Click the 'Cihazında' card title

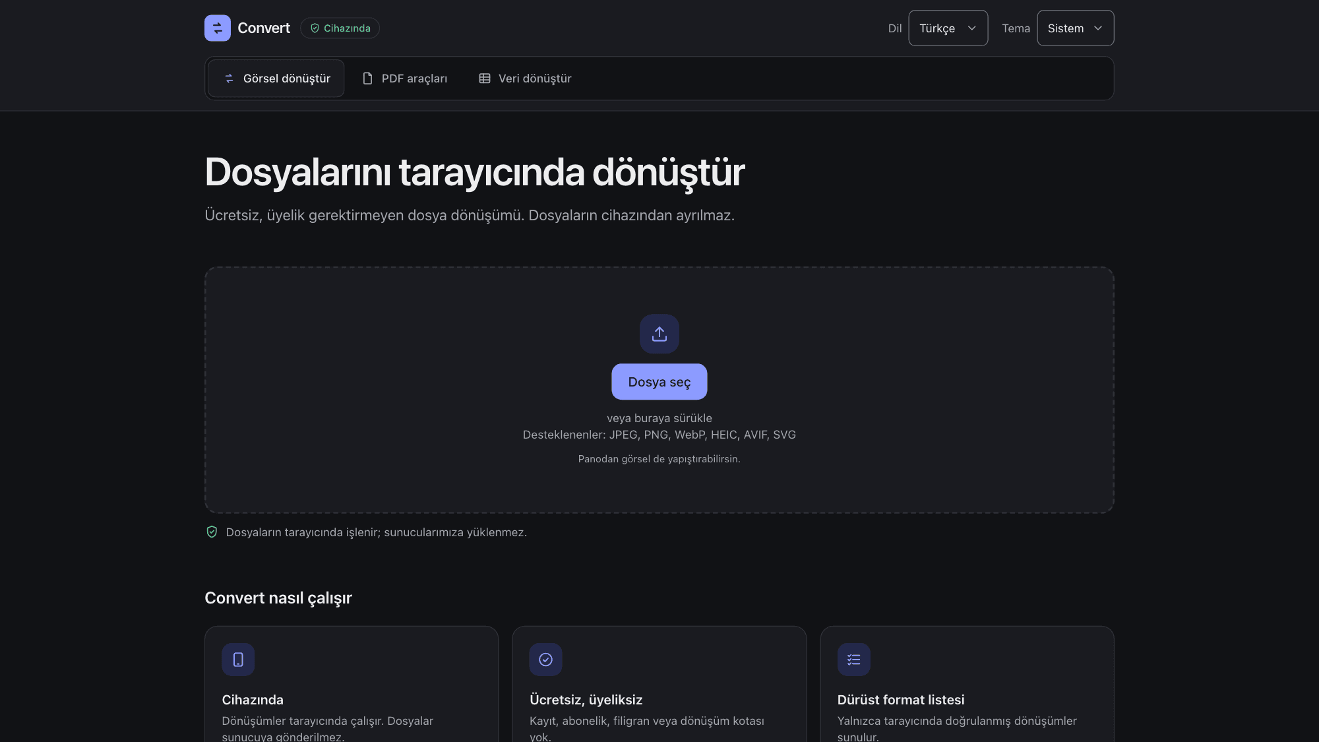(x=253, y=700)
